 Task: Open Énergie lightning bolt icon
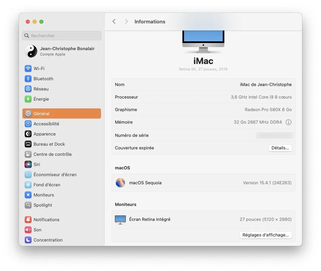click(x=28, y=99)
